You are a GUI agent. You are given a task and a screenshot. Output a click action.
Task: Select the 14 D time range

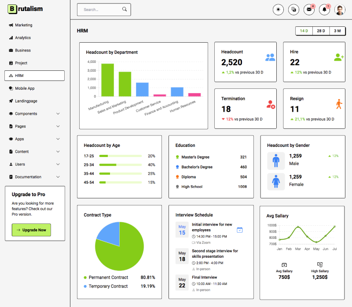pyautogui.click(x=304, y=31)
